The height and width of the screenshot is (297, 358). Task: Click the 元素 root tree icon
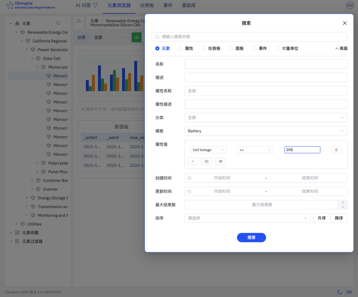click(17, 23)
